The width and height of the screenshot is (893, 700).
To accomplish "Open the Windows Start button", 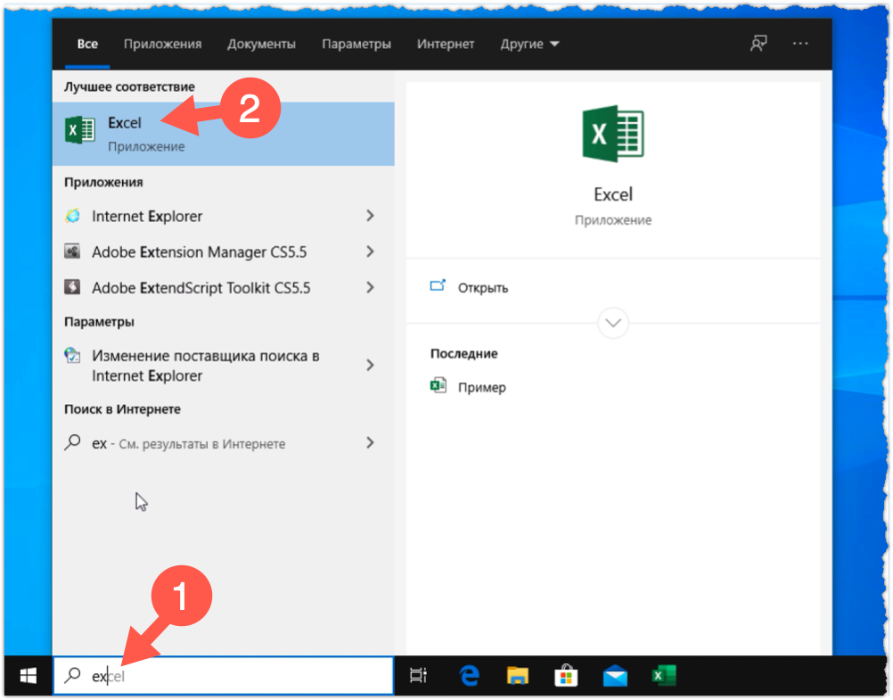I will click(x=28, y=676).
